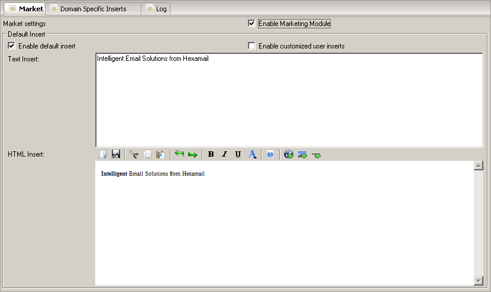Viewport: 491px width, 292px height.
Task: Toggle underline formatting in HTML editor
Action: 238,154
